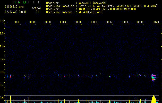
Task: Click the Observer label
Action: [x=52, y=3]
